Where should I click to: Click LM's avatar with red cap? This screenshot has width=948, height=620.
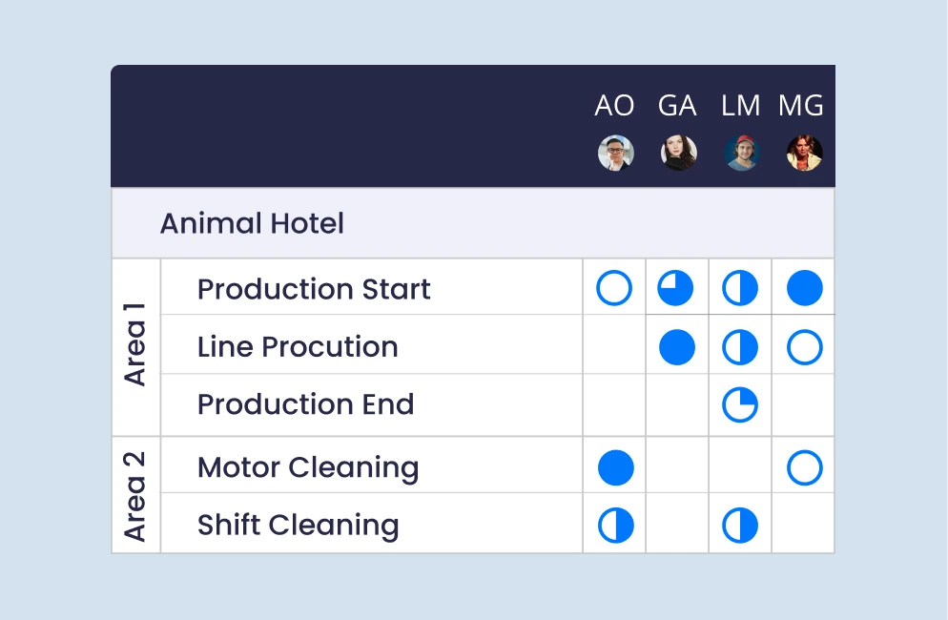tap(741, 153)
